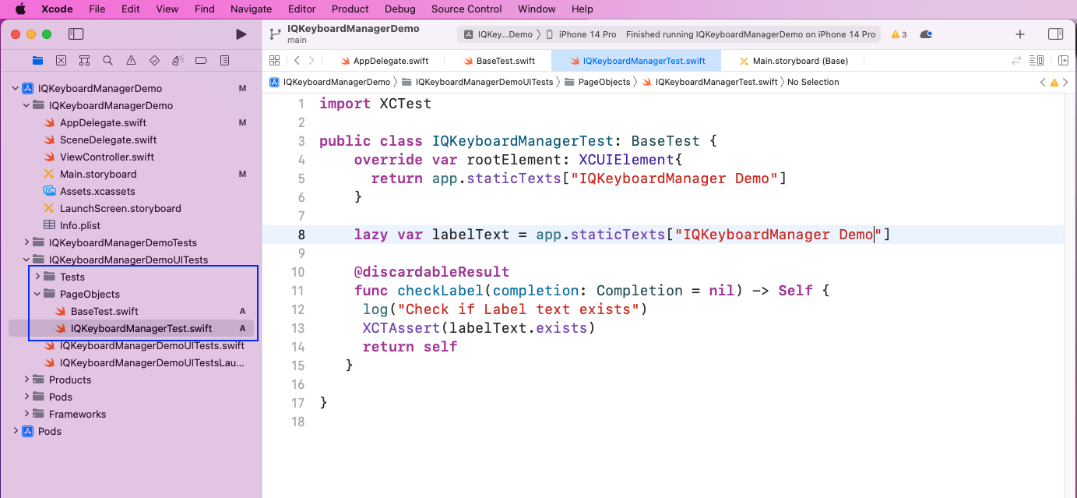Screen dimensions: 1077x498
Task: Toggle the navigator sidebar panel
Action: 76,34
